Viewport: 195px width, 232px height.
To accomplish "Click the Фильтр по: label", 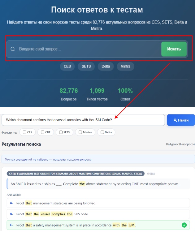I will coord(9,132).
